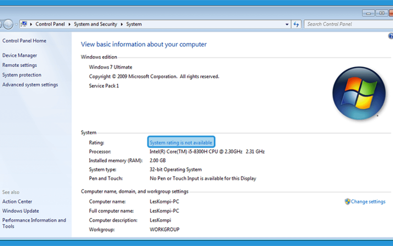Open the help question mark icon

coord(391,36)
